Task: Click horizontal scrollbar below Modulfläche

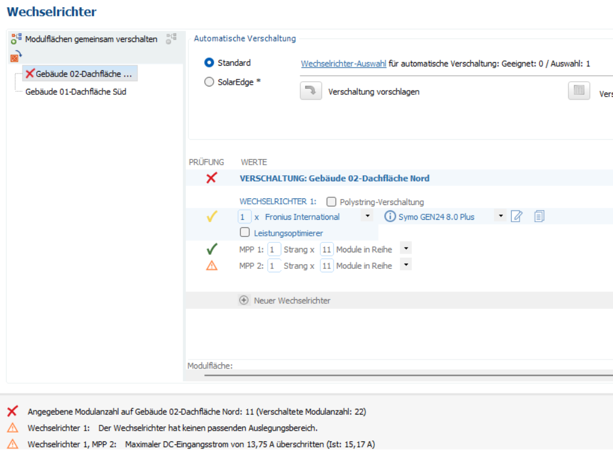Action: (x=409, y=376)
